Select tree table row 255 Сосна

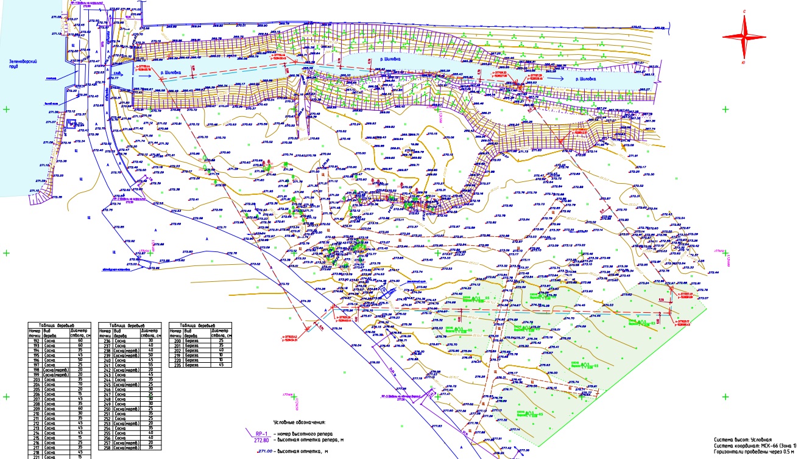click(130, 433)
